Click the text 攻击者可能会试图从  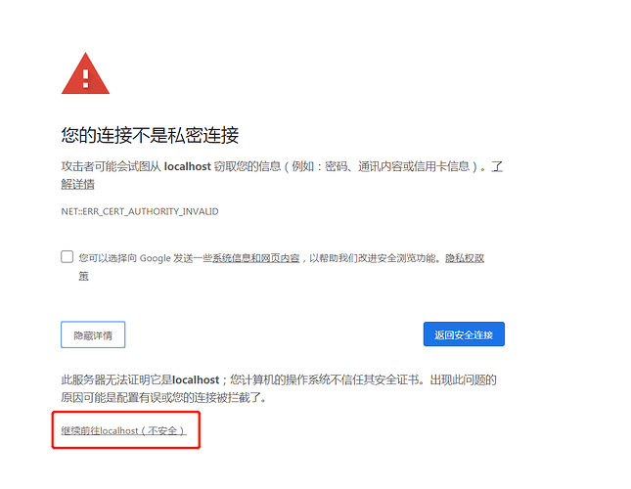tap(112, 166)
